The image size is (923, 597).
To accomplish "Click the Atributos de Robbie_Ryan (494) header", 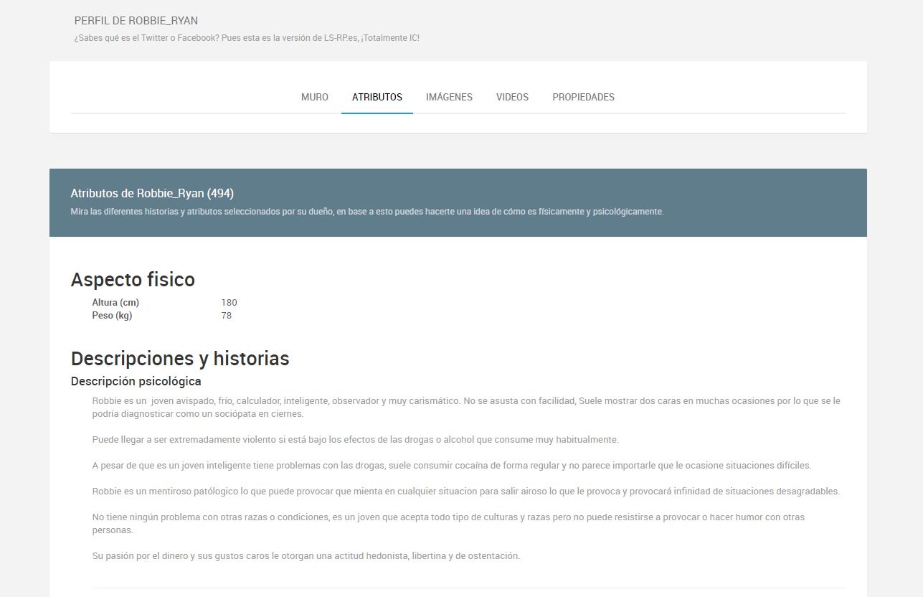I will pyautogui.click(x=152, y=194).
